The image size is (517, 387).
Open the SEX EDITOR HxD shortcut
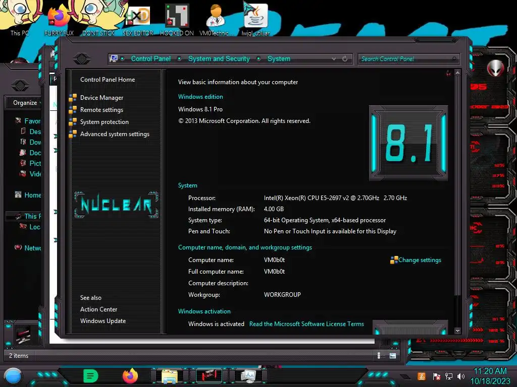pos(138,20)
